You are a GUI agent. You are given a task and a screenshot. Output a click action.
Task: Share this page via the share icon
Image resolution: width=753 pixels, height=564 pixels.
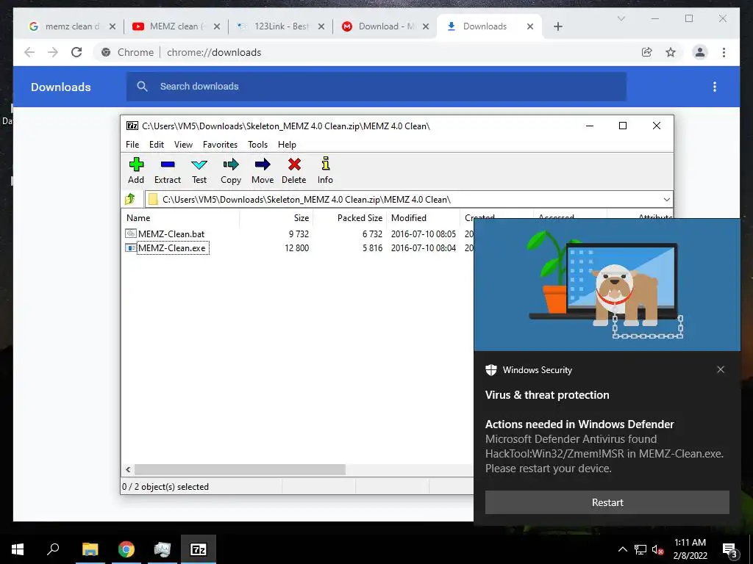647,52
